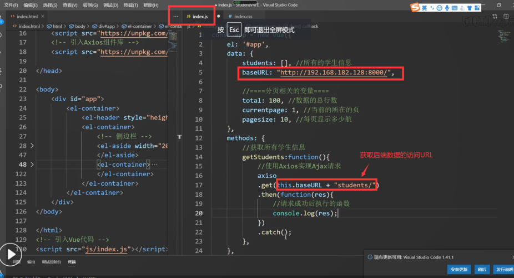
Task: Open the 帮助(H) menu
Action: pos(151,5)
